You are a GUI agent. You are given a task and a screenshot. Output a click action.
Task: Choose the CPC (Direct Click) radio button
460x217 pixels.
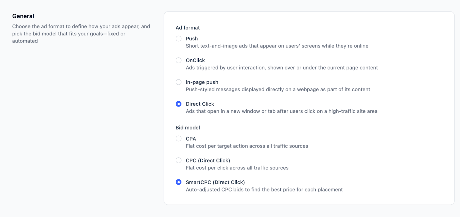pos(179,160)
